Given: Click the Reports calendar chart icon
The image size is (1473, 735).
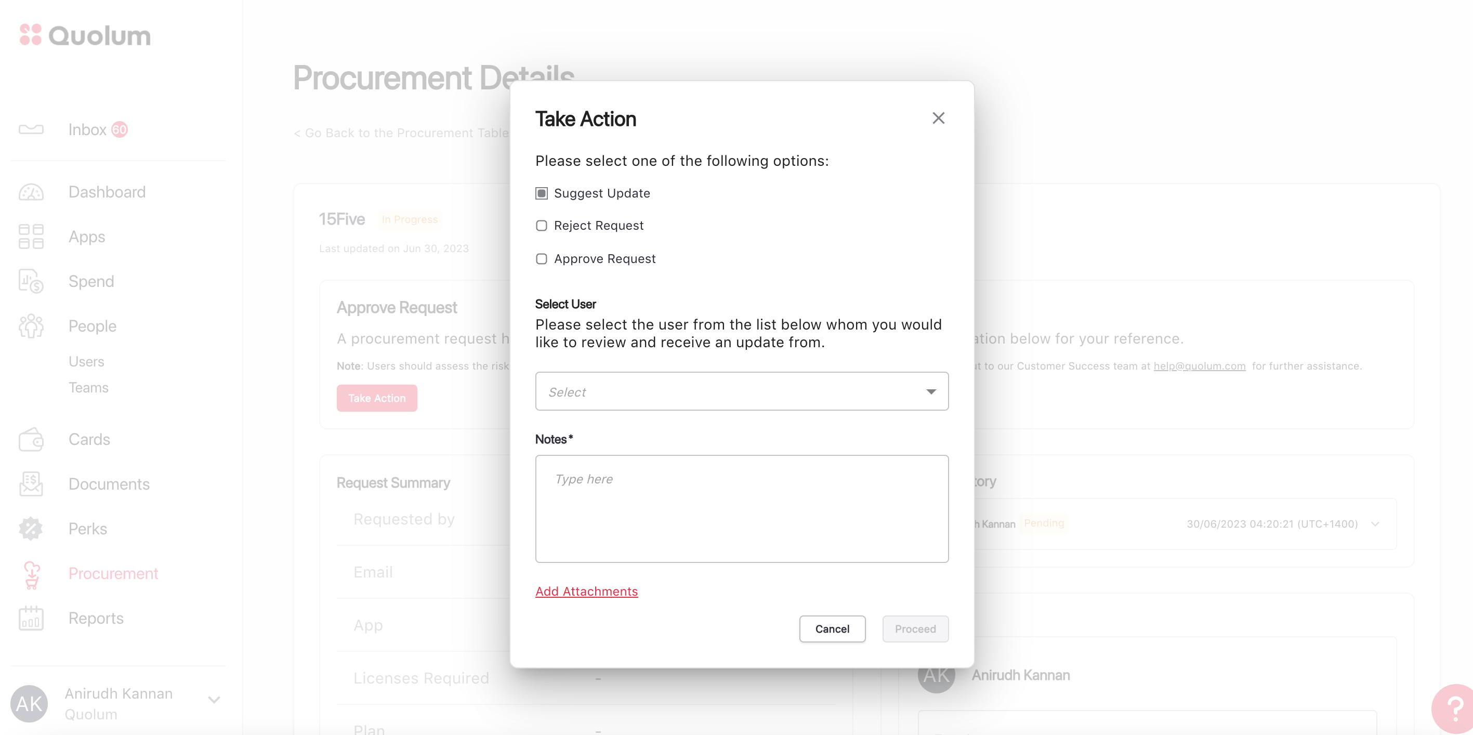Looking at the screenshot, I should [31, 619].
